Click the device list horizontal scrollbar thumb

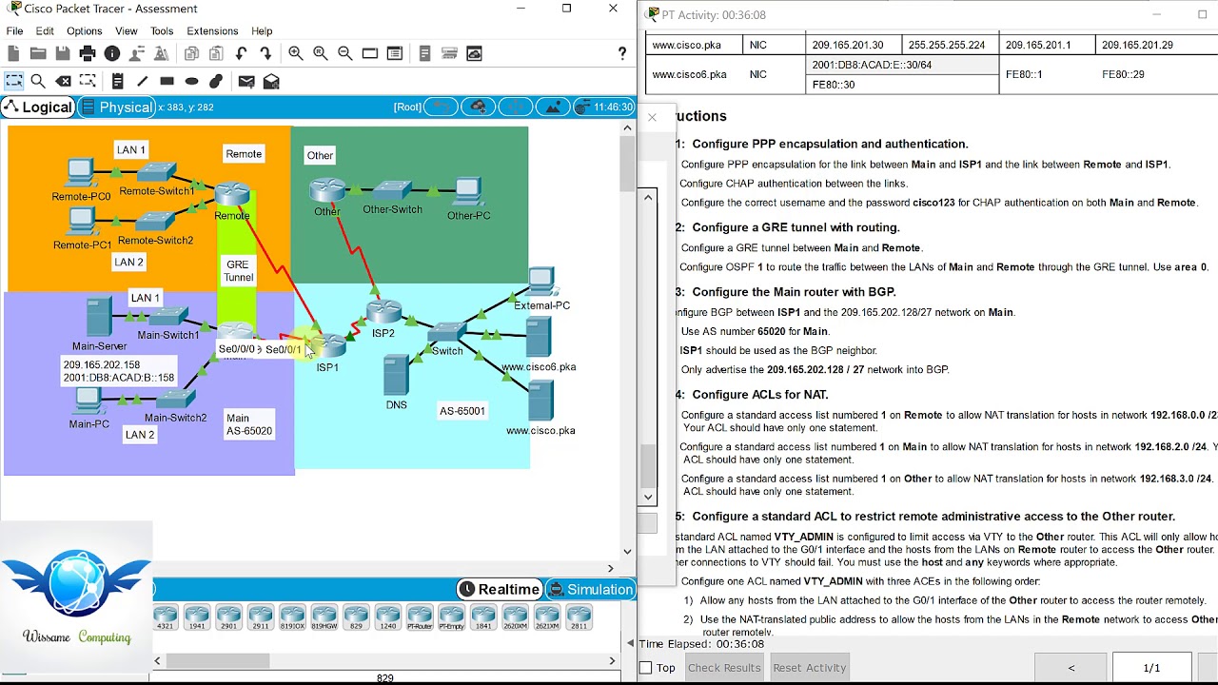(218, 660)
